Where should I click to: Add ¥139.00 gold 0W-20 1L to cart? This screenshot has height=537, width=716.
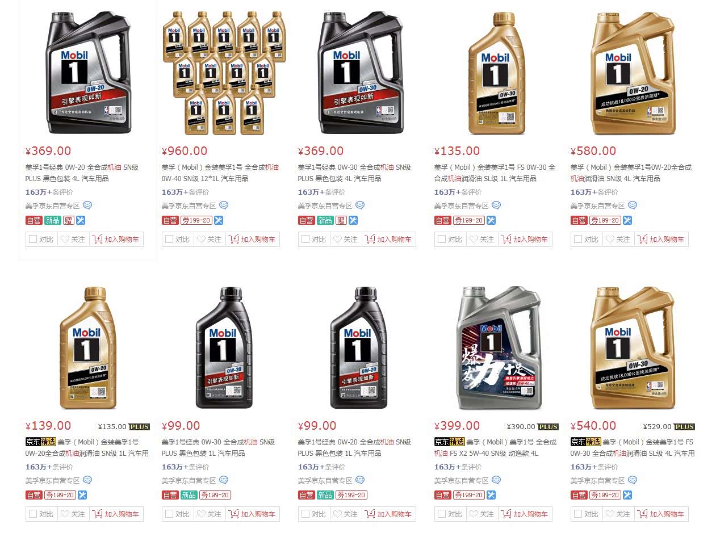[x=116, y=514]
